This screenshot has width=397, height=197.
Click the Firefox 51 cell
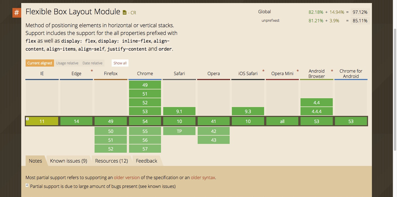111,140
